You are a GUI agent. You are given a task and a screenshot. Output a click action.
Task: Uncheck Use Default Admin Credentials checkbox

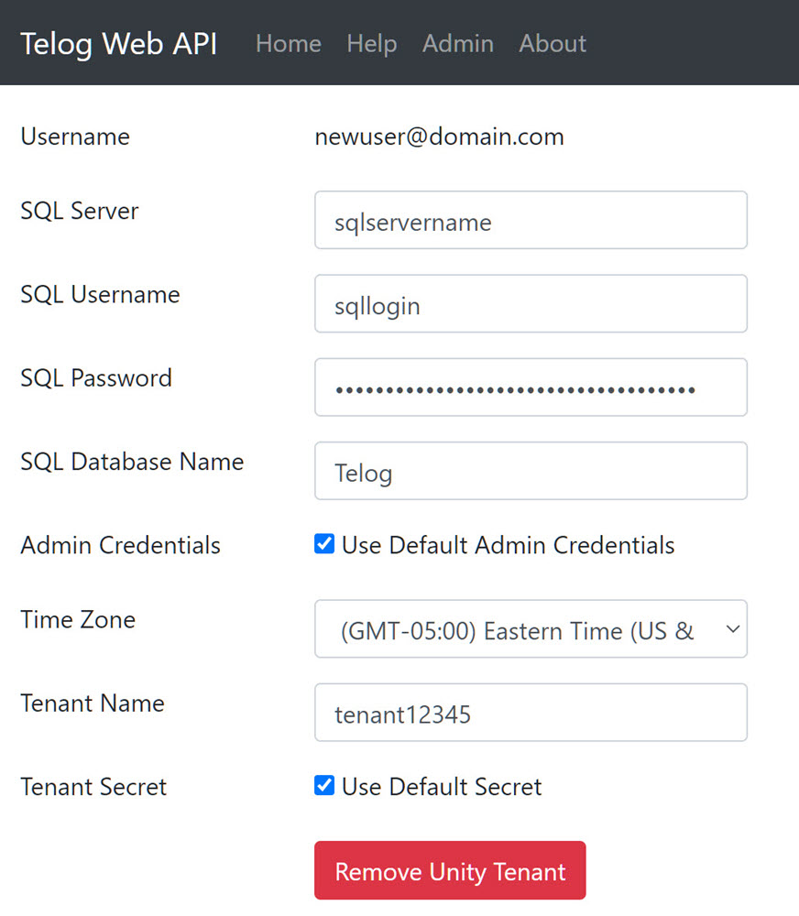pyautogui.click(x=324, y=544)
